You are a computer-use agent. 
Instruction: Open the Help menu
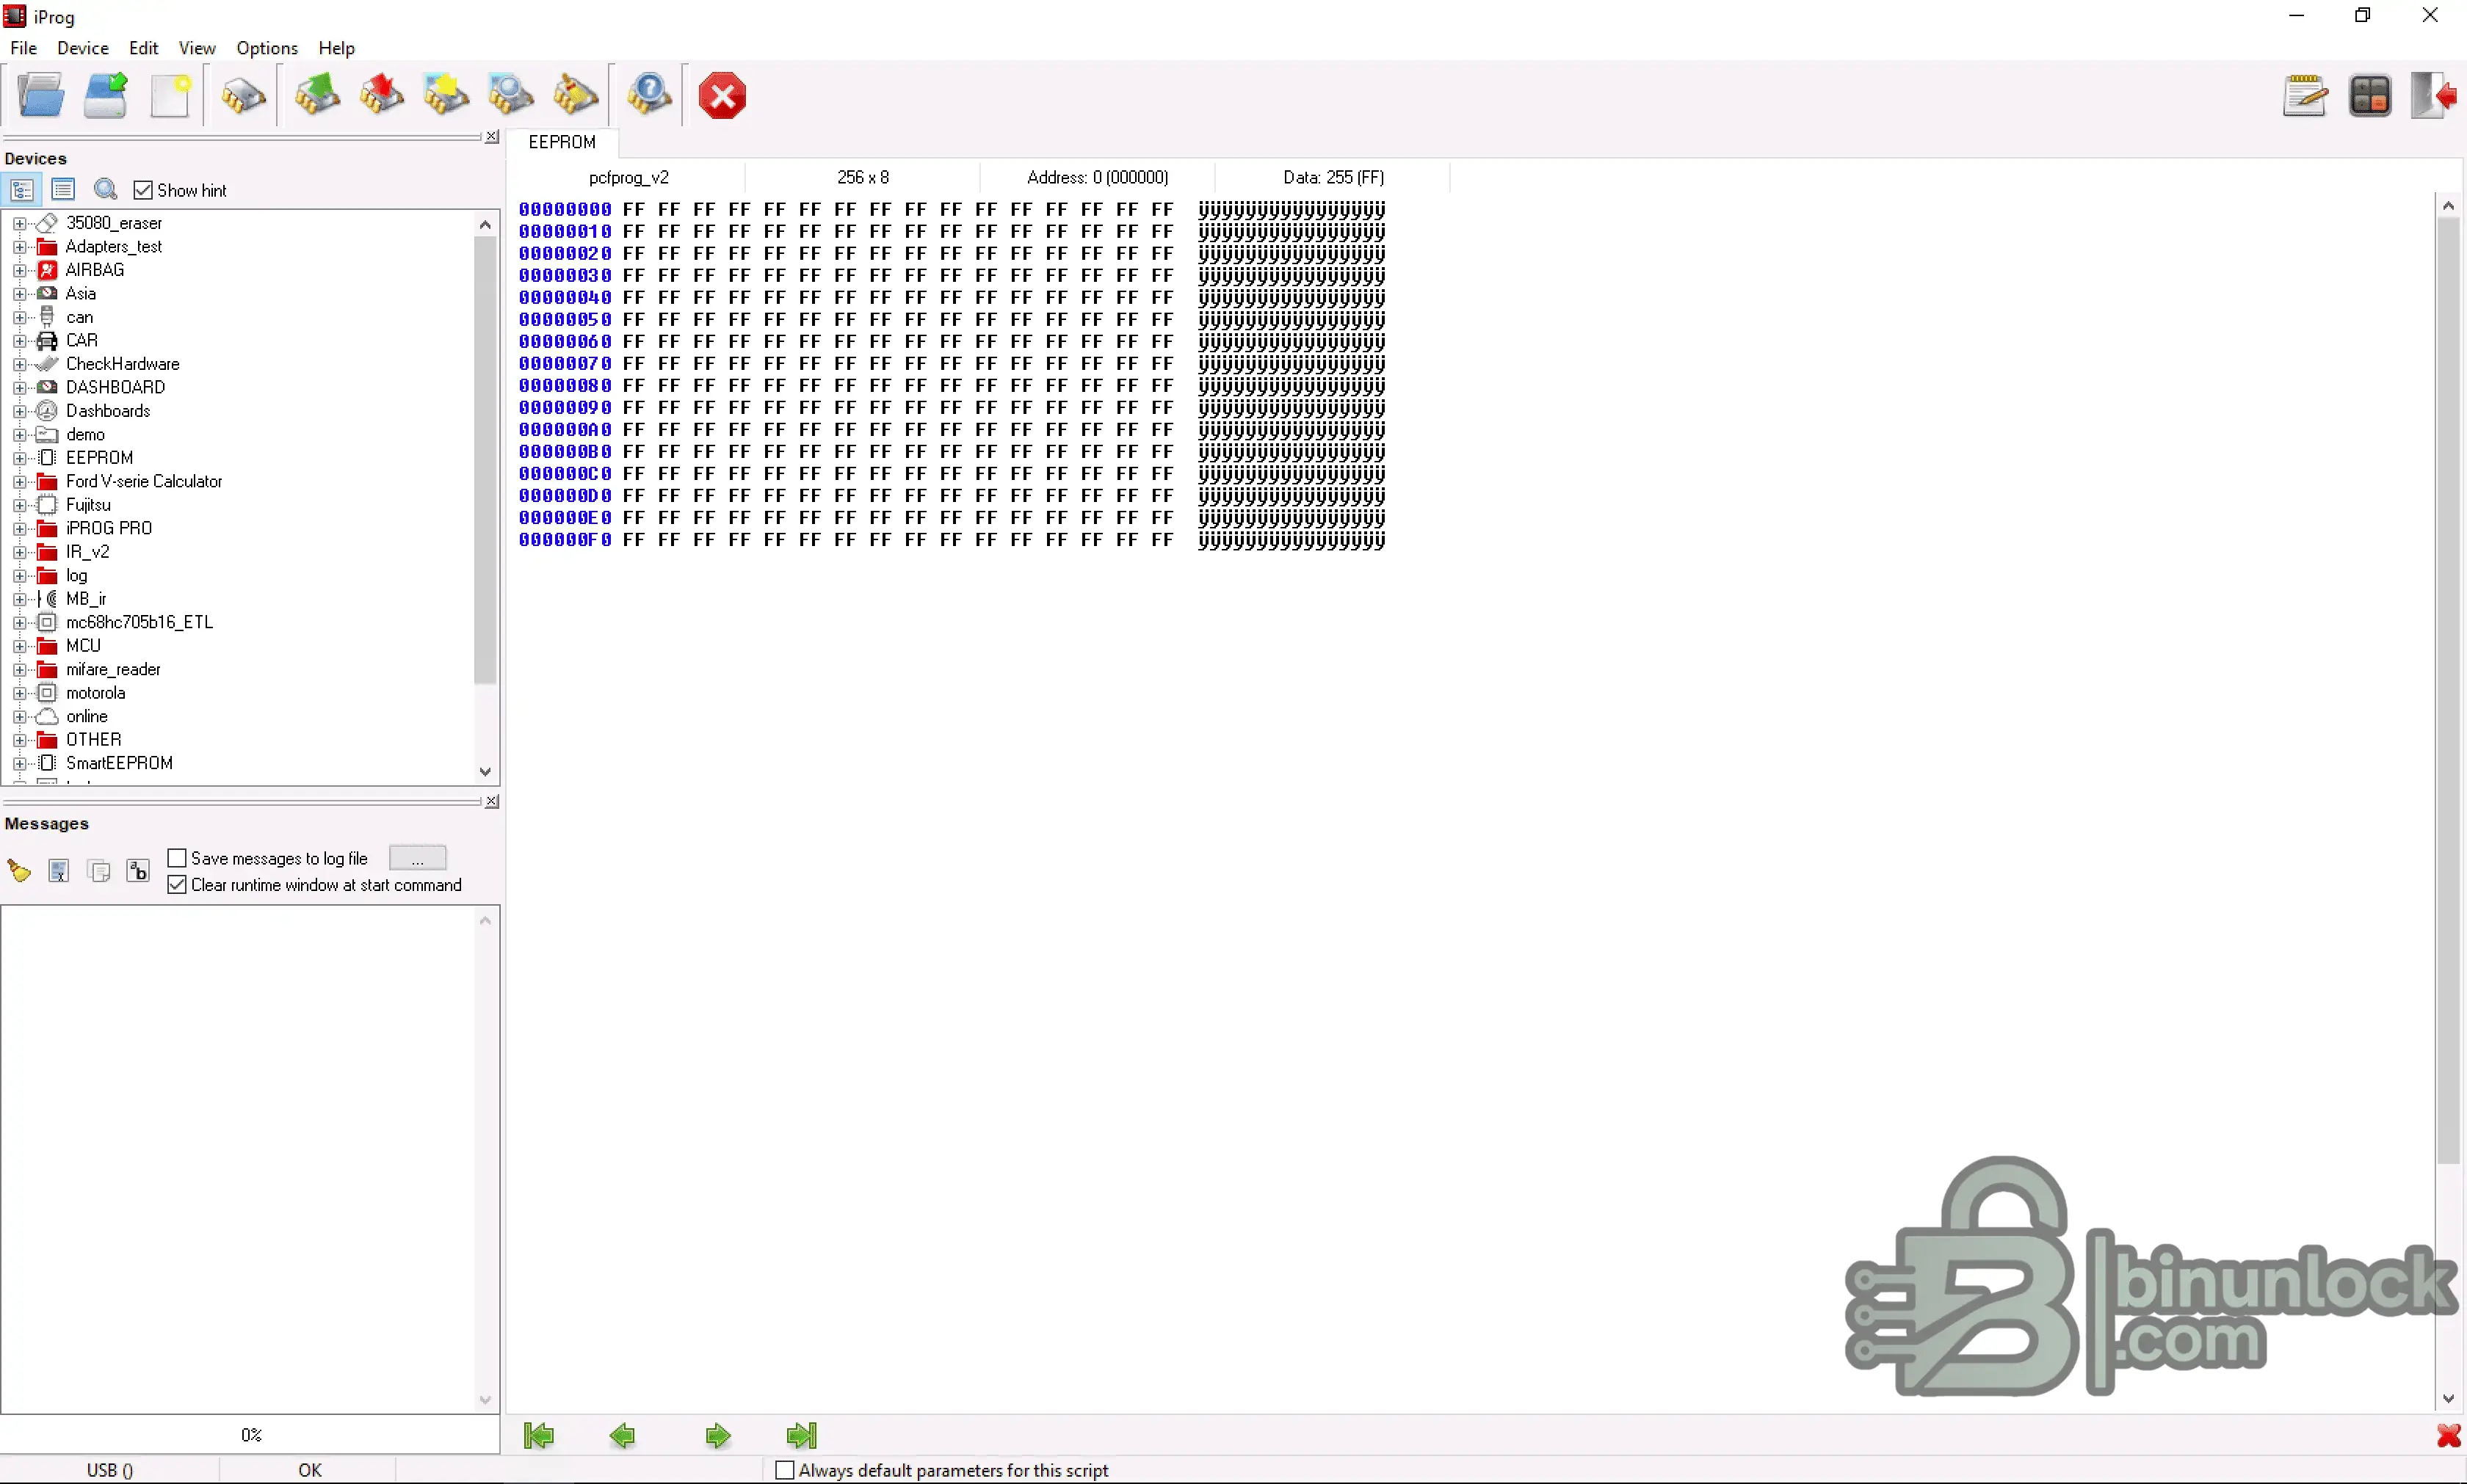pyautogui.click(x=337, y=48)
